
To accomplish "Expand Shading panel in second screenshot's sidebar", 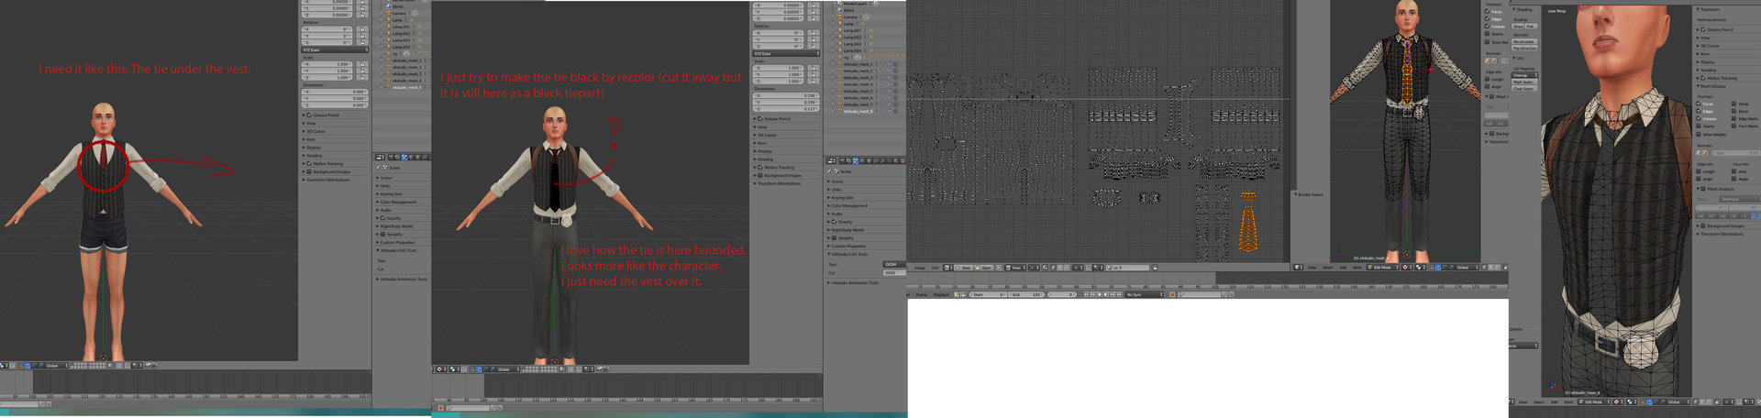I will [x=765, y=159].
